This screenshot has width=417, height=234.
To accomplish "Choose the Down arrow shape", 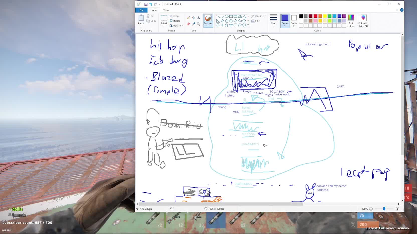I will point(218,25).
